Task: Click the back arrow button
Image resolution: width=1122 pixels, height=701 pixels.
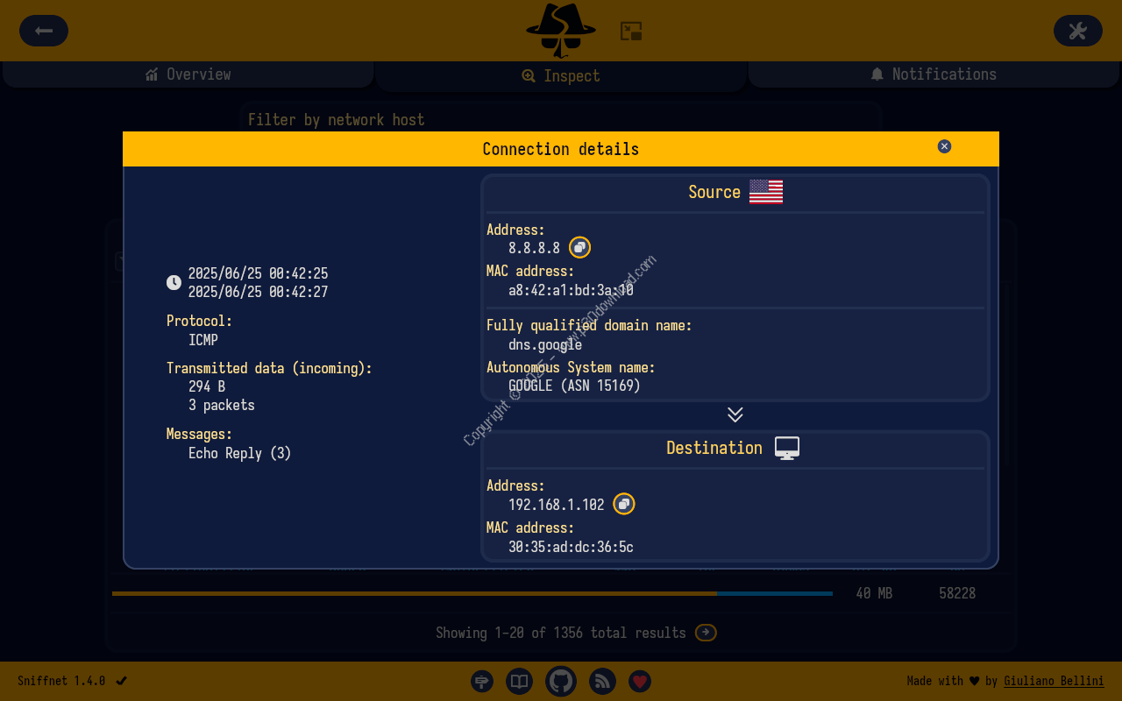Action: tap(44, 31)
